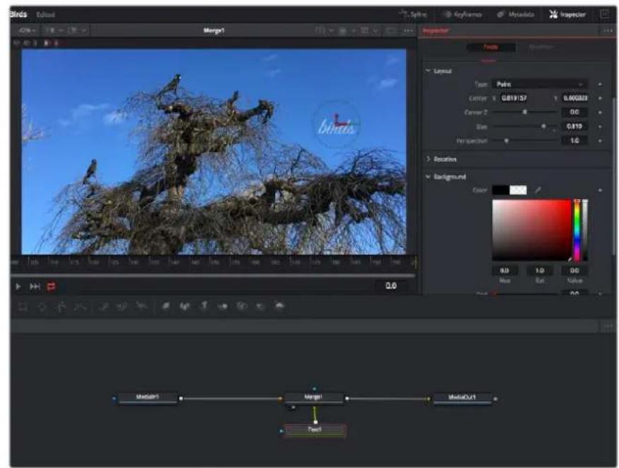Toggle keyframe diamond for Center Z
The height and width of the screenshot is (468, 619).
pos(600,112)
